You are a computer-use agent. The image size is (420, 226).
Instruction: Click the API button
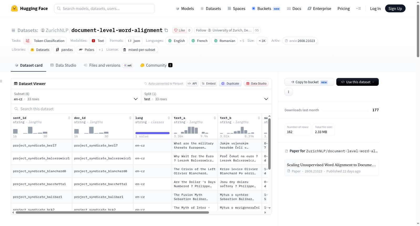point(192,83)
